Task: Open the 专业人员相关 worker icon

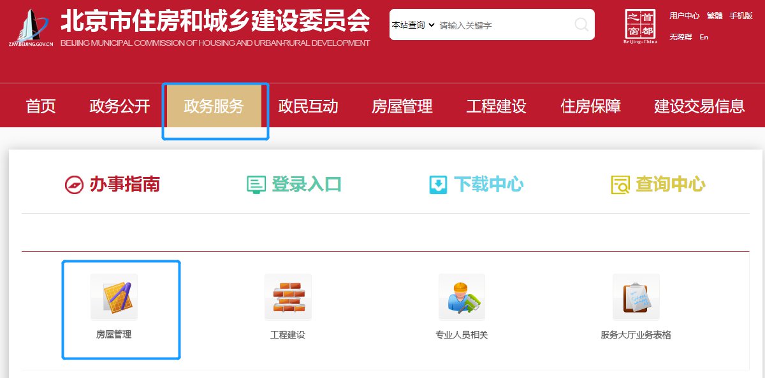Action: (x=462, y=297)
